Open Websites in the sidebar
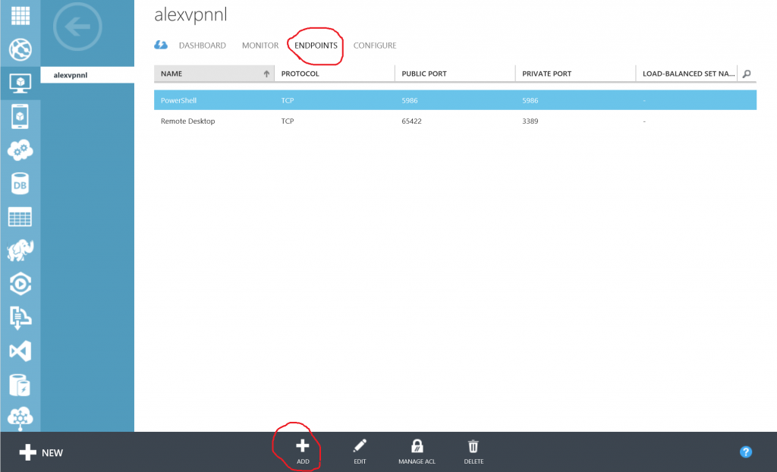Screen dimensions: 777x472 coord(20,49)
